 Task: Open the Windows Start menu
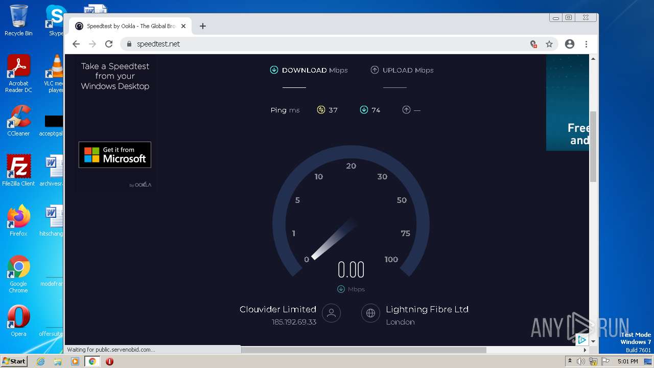point(14,361)
